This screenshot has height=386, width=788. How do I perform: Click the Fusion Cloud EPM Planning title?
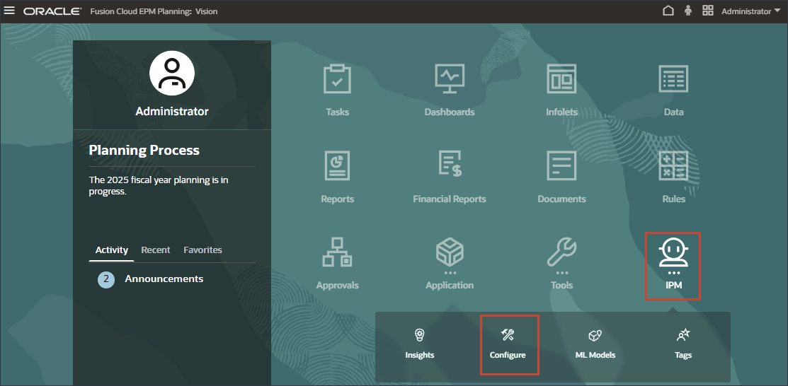point(154,11)
